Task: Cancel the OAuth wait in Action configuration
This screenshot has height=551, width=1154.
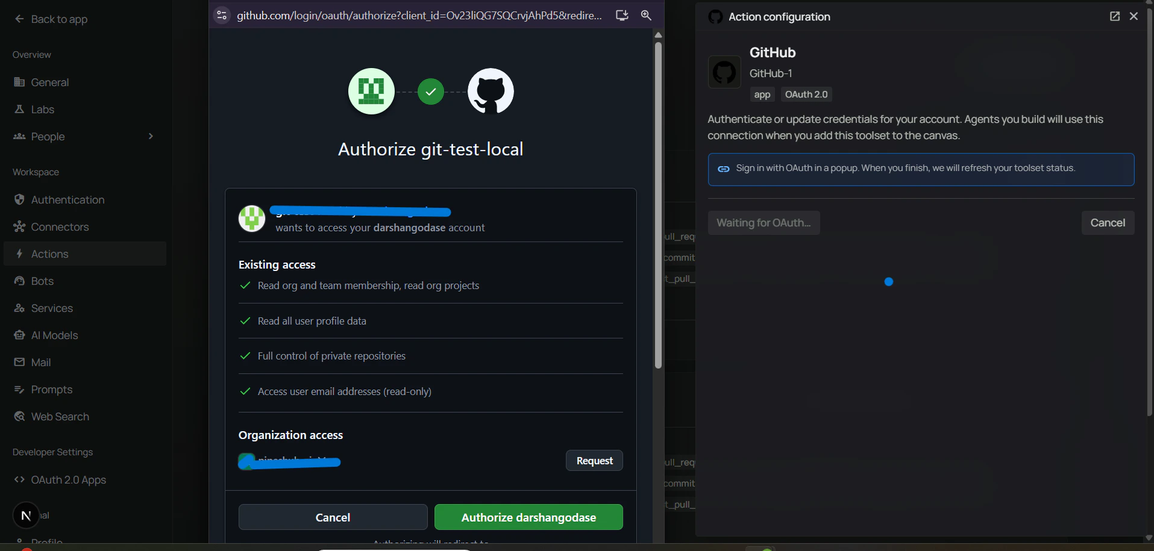Action: (1108, 223)
